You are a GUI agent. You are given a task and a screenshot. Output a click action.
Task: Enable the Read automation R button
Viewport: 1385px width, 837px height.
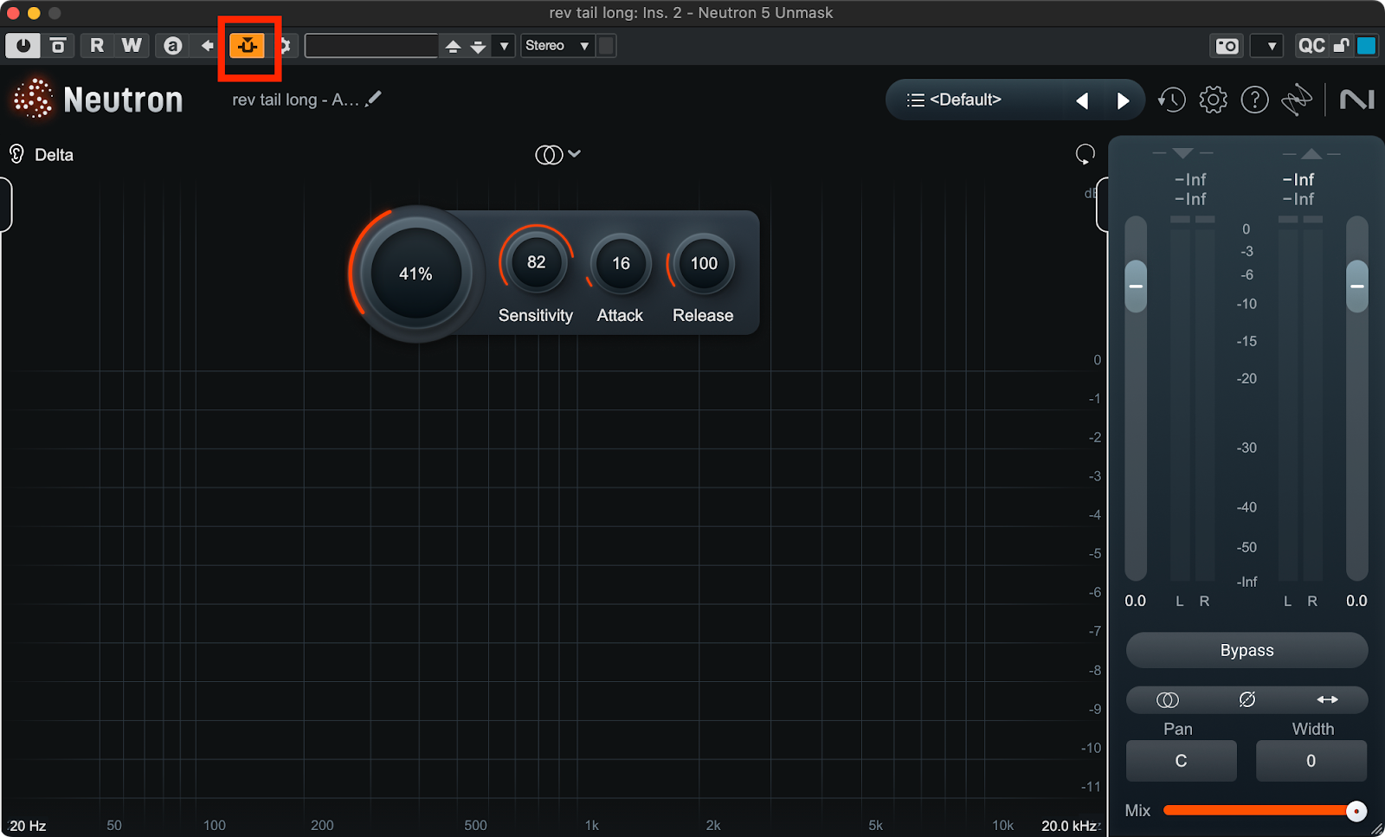97,46
